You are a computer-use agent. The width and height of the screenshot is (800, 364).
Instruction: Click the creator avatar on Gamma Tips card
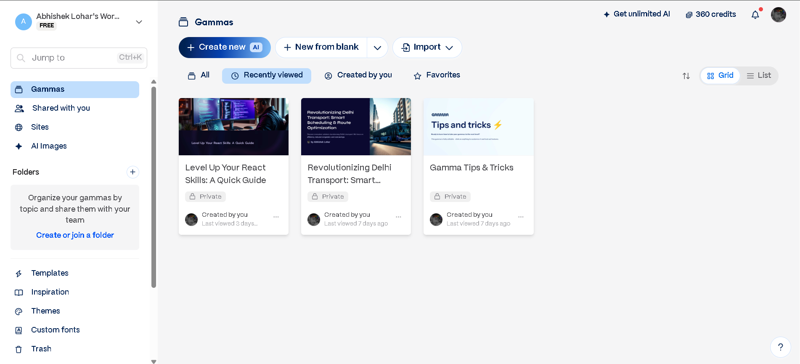coord(436,219)
